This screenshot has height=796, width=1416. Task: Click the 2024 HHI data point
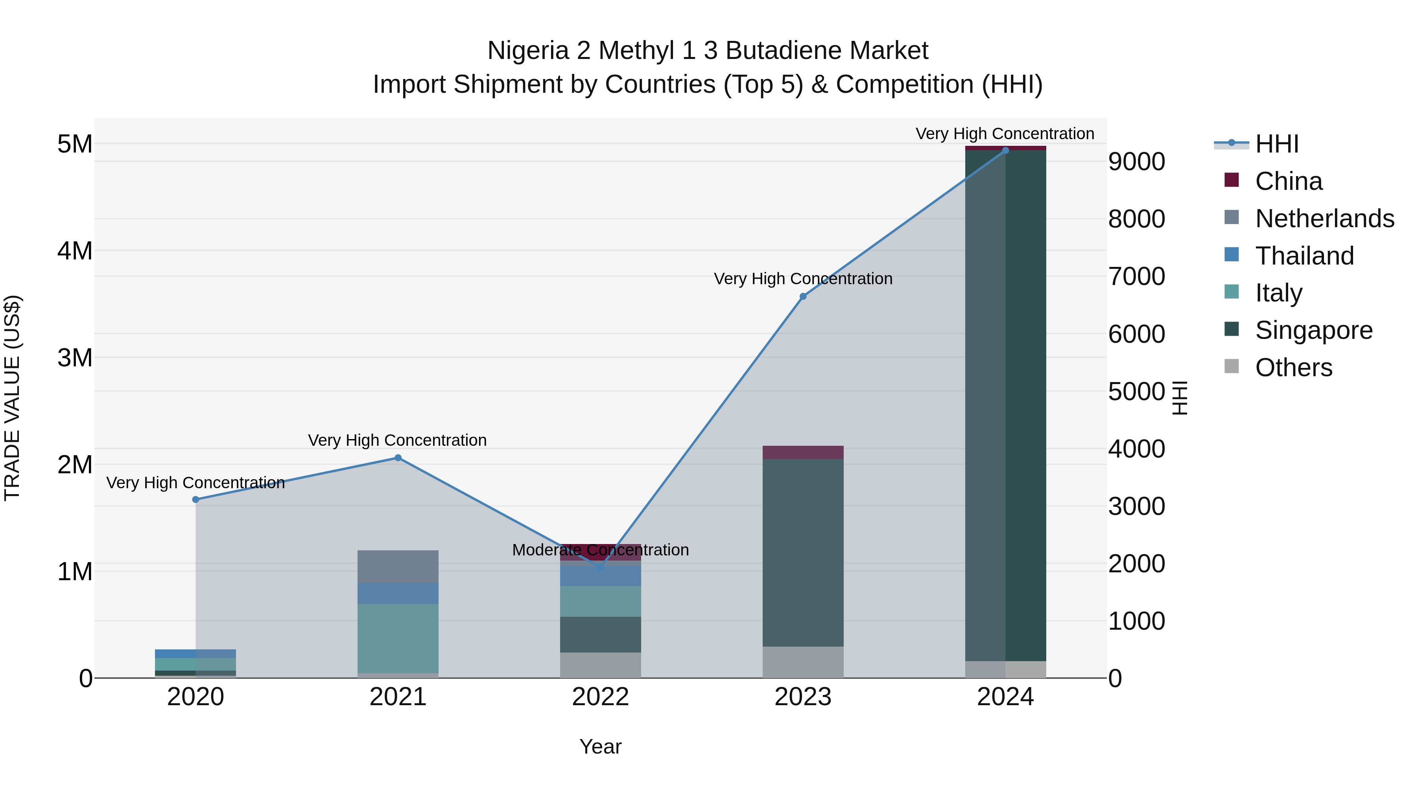click(x=1005, y=150)
